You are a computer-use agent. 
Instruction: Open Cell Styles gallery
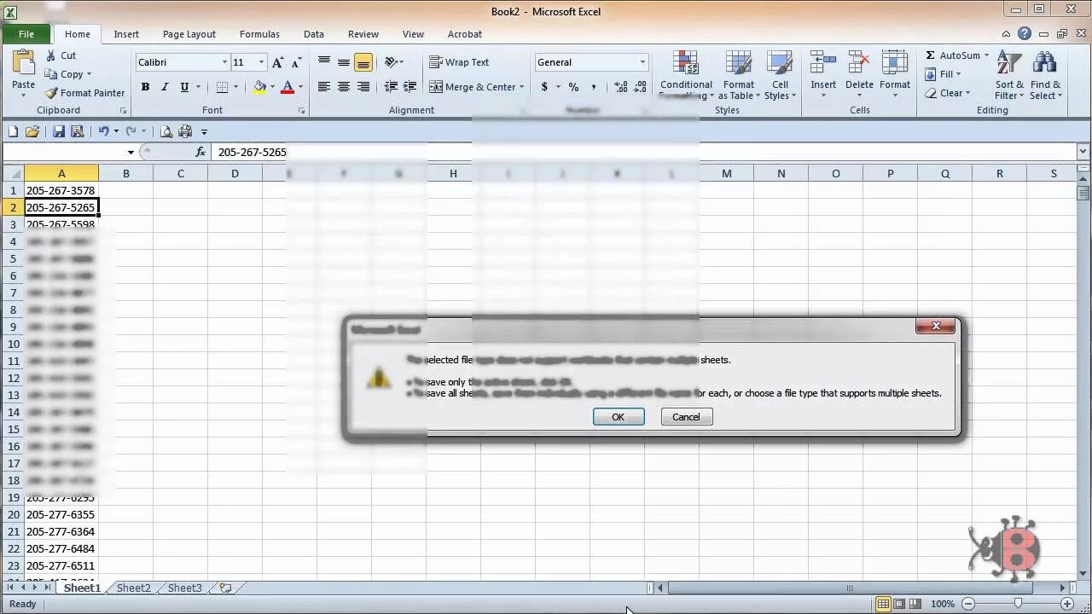(780, 75)
